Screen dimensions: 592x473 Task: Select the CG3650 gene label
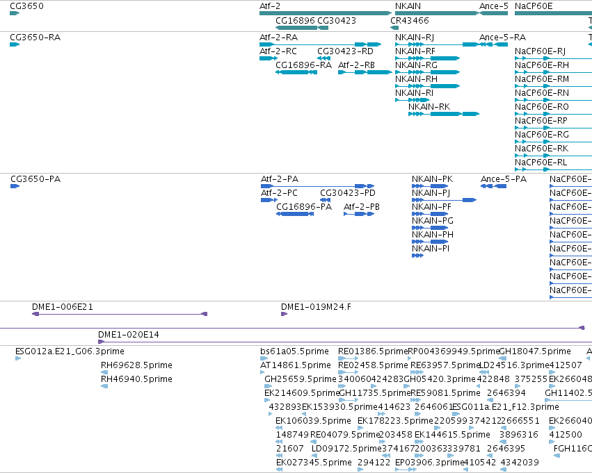(27, 6)
